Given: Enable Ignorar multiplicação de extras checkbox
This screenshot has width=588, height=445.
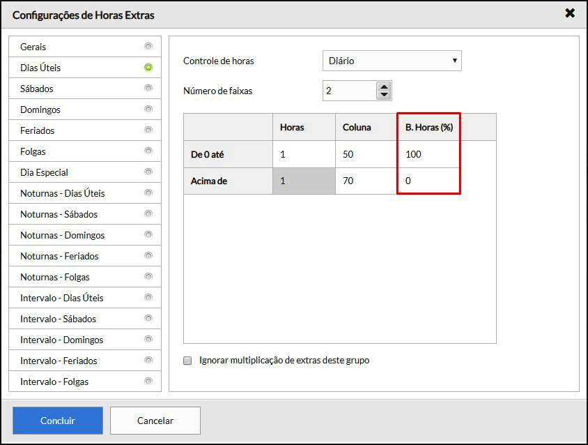Looking at the screenshot, I should 187,361.
